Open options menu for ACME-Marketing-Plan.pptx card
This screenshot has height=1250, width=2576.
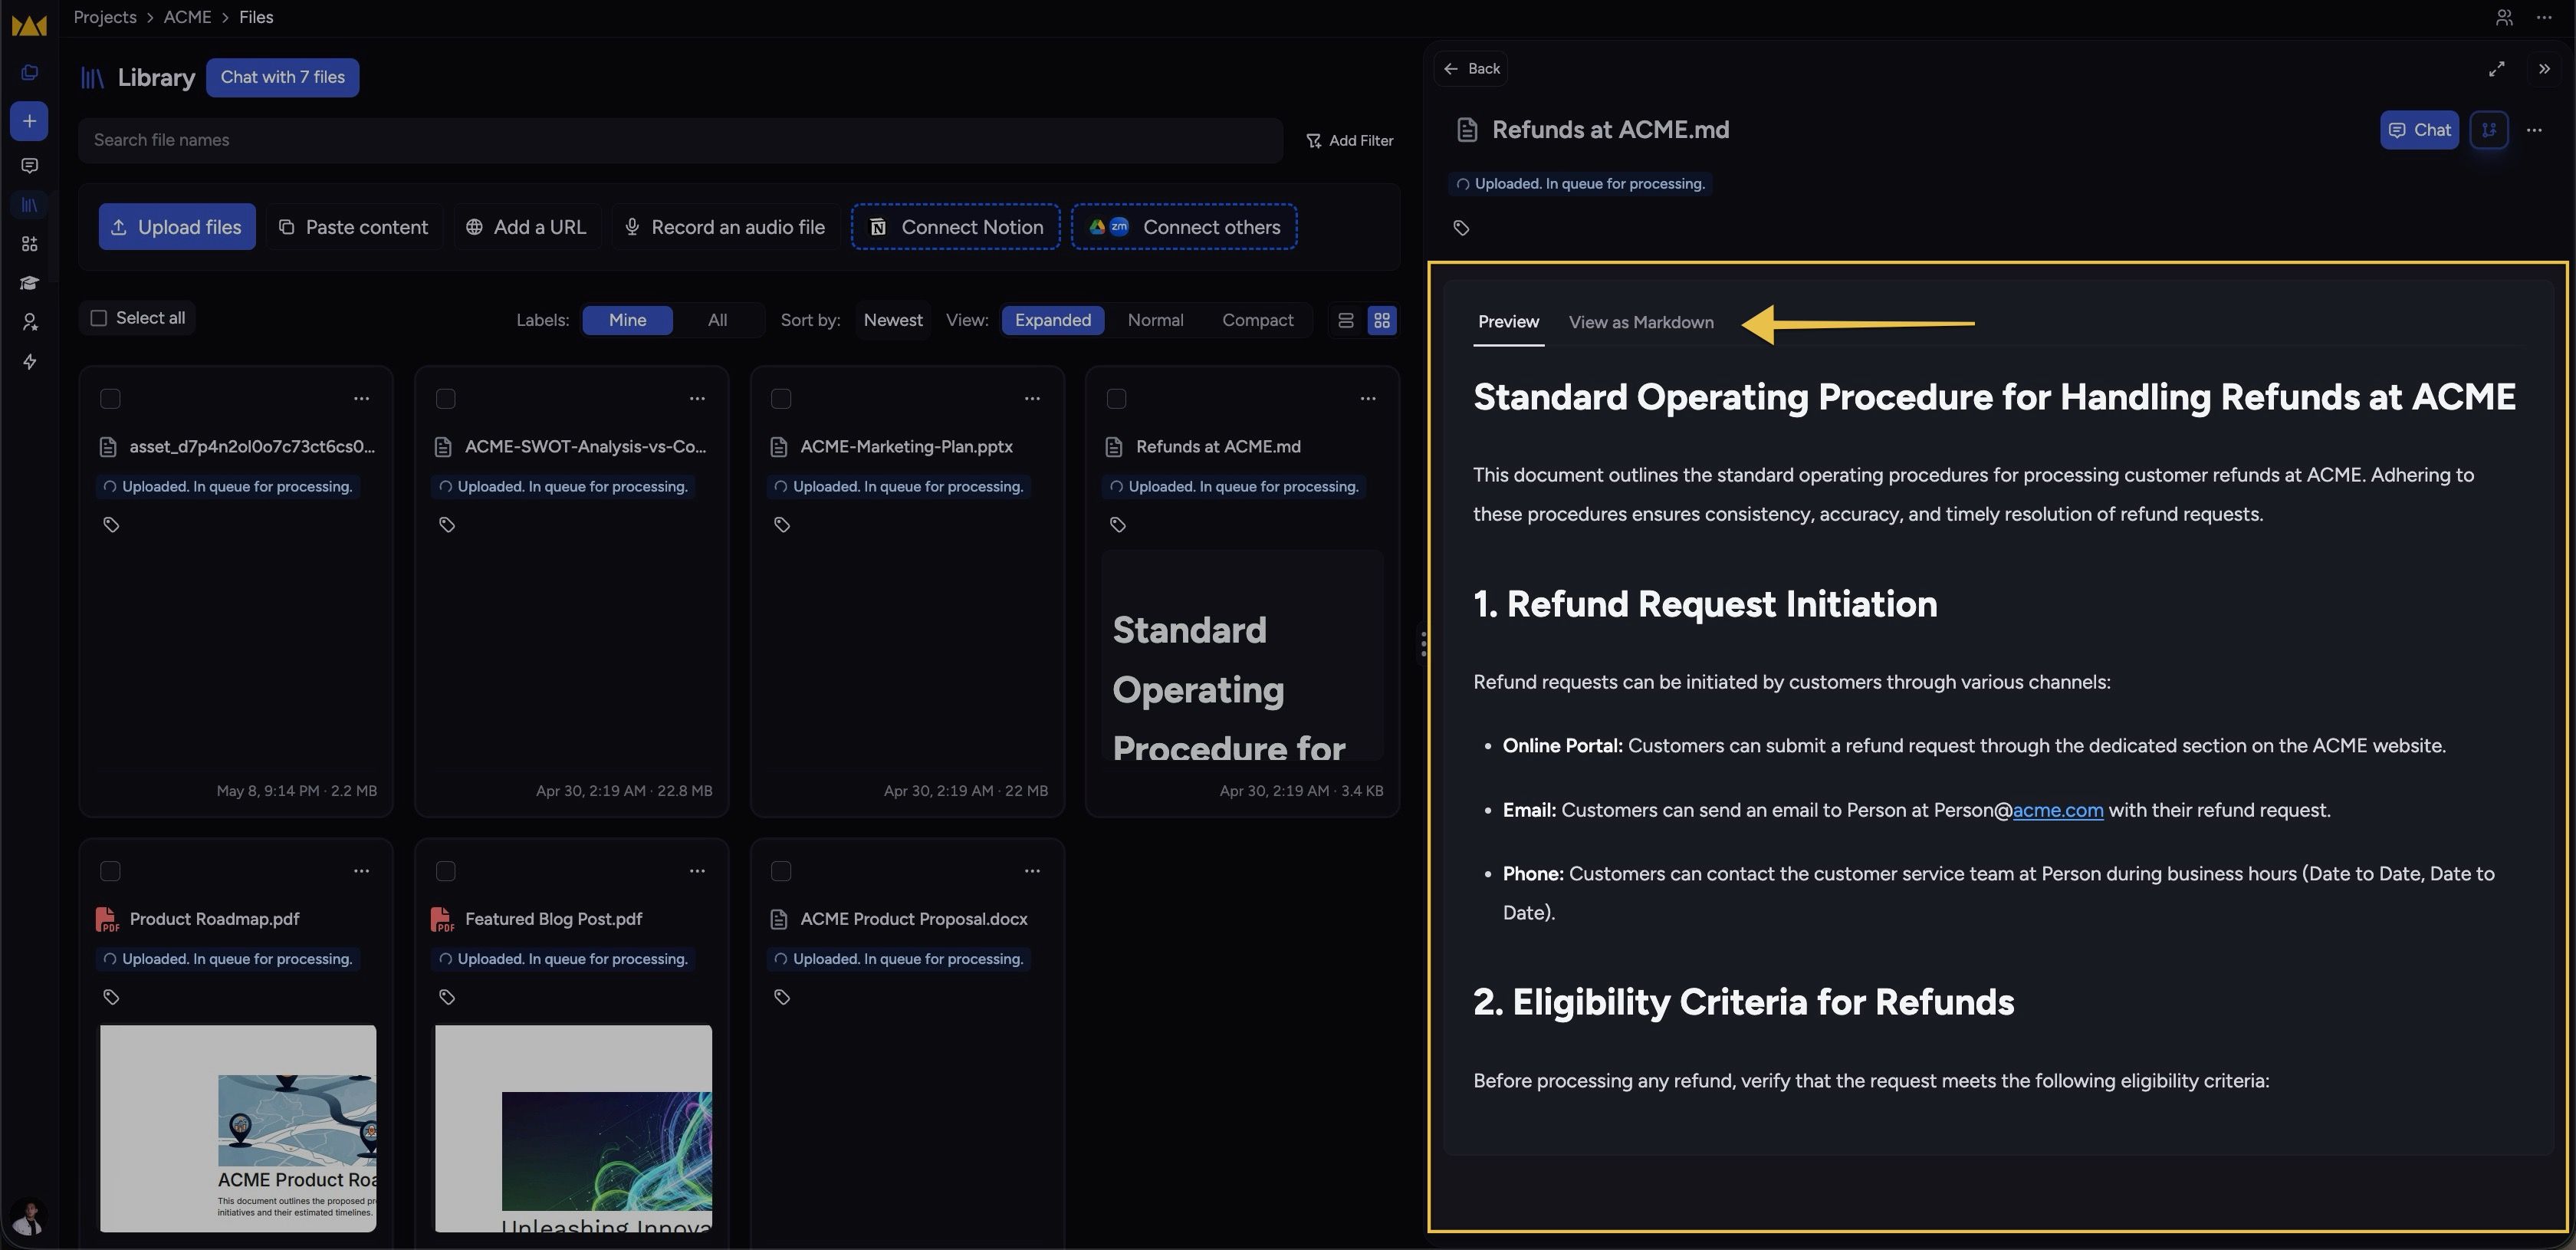coord(1032,399)
